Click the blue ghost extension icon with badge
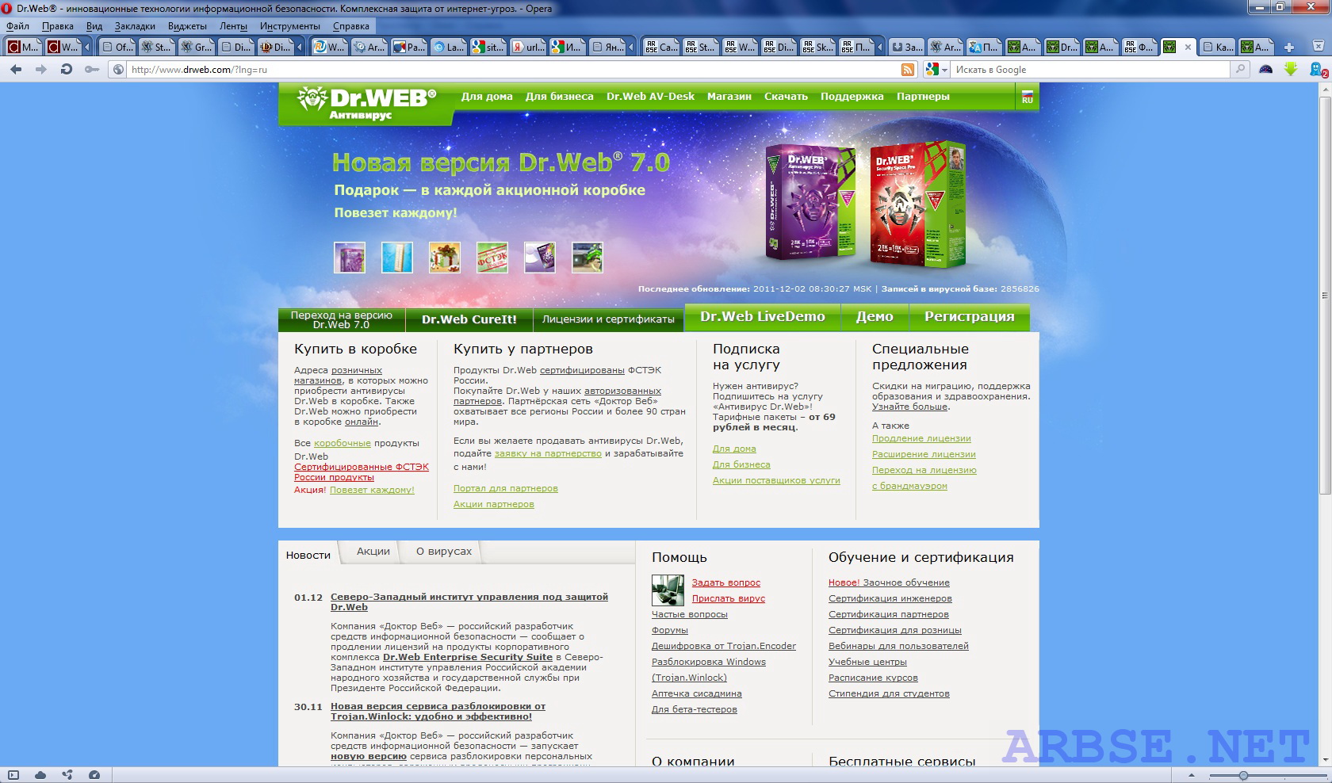 [x=1318, y=70]
